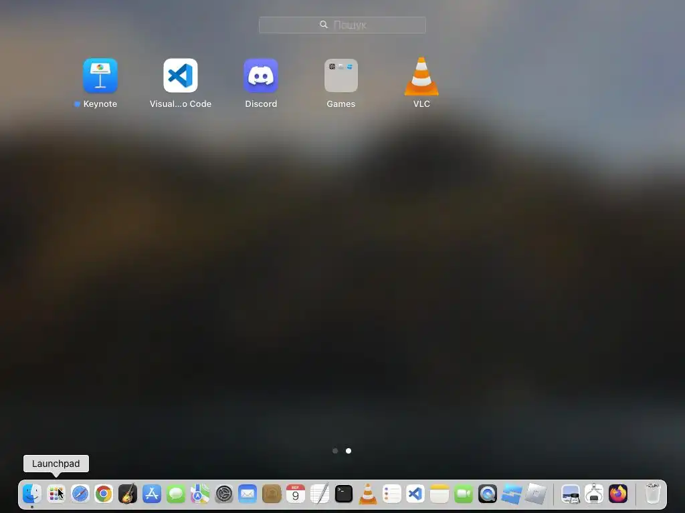Screen dimensions: 685x513
Task: Click the Launchpad search field
Action: coord(342,25)
